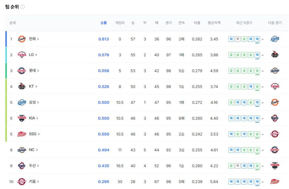Click the 한화 Eagles logo in first row
The image size is (289, 189).
pos(22,39)
